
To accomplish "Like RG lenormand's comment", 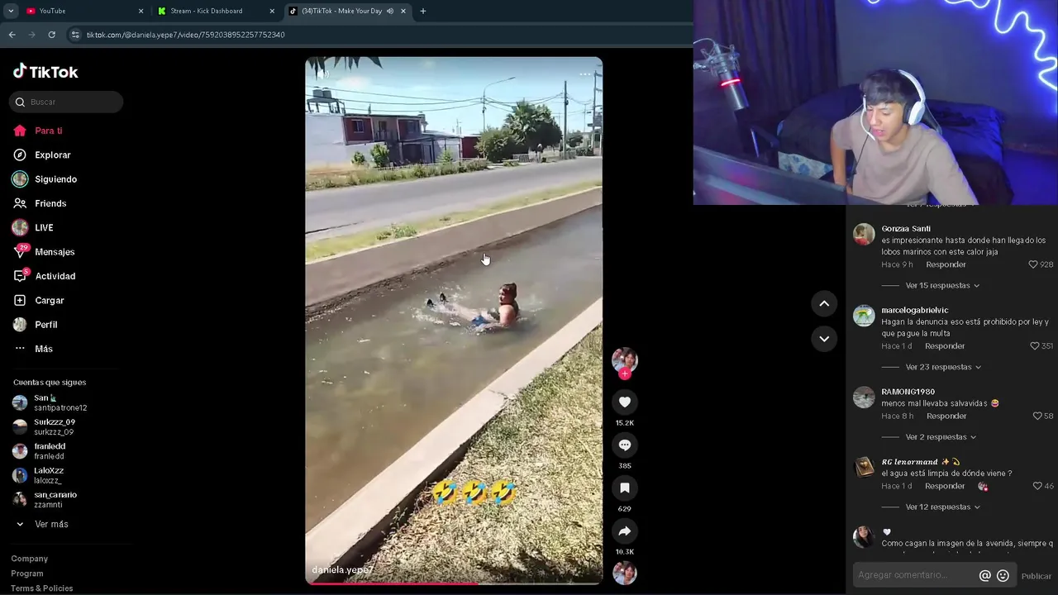I will tap(1037, 486).
